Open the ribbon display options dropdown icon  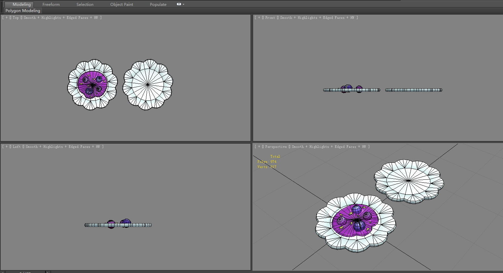tap(180, 4)
